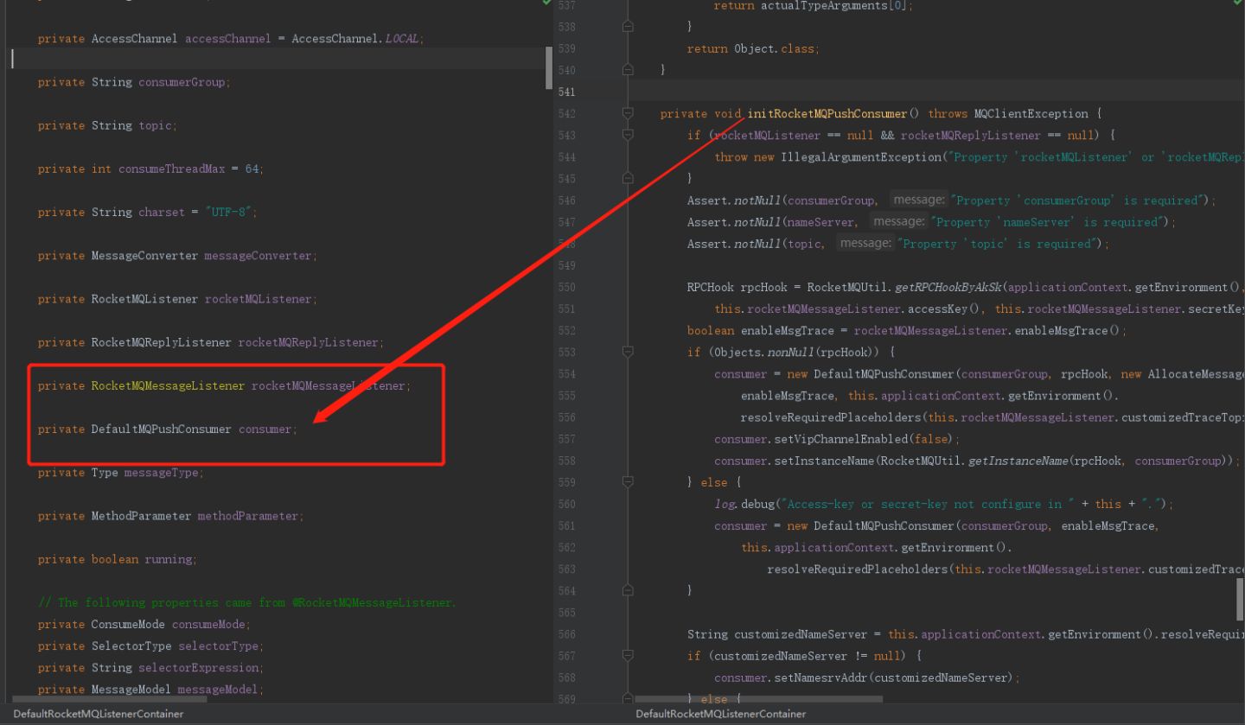Click the 'rocketMQReplyListener;' field in left editor
The height and width of the screenshot is (725, 1245).
[311, 342]
